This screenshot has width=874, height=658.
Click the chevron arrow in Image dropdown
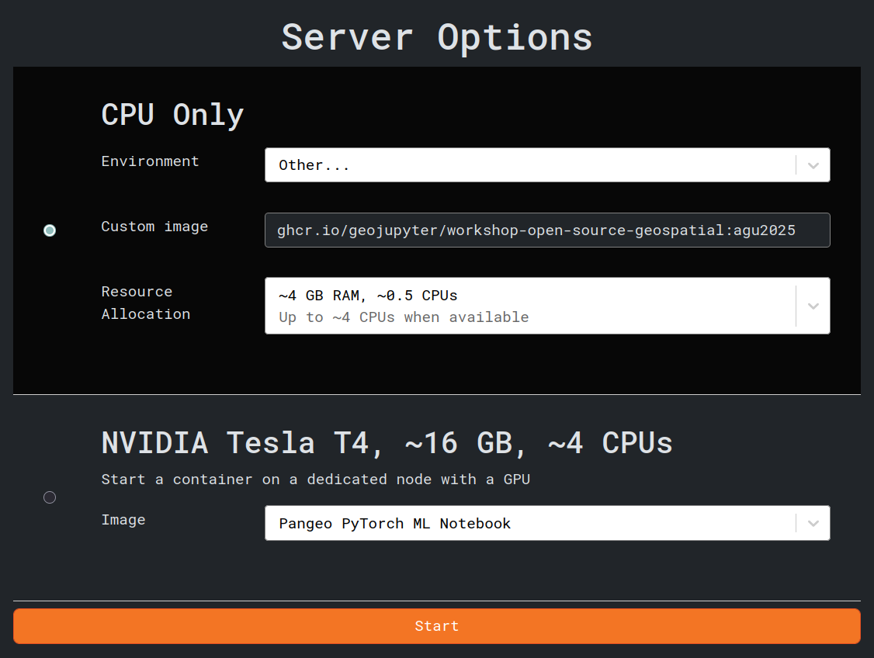point(813,523)
